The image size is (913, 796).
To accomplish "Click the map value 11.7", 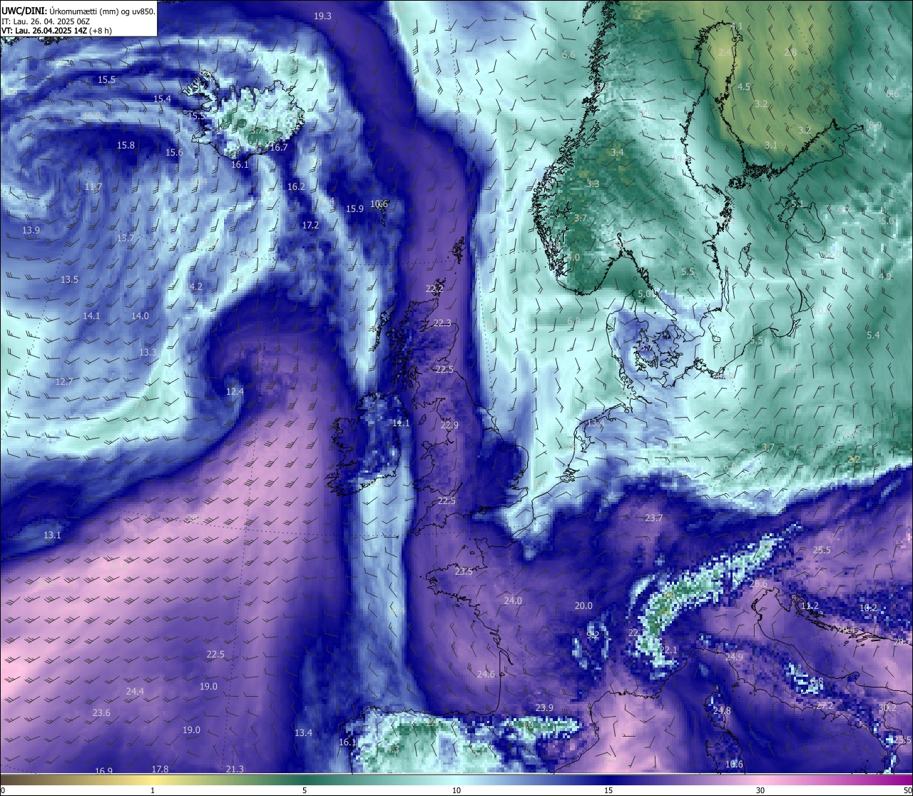I will [x=93, y=186].
